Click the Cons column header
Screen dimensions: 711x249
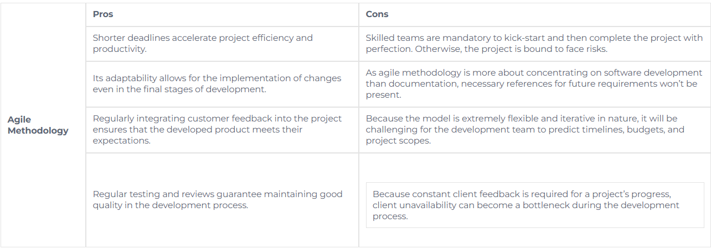tap(377, 14)
